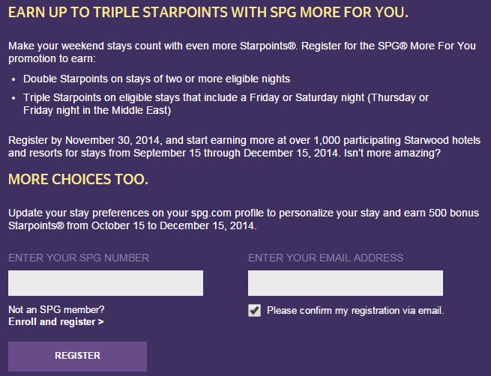Select the Double Starpoints bullet text
This screenshot has width=491, height=376.
(157, 78)
